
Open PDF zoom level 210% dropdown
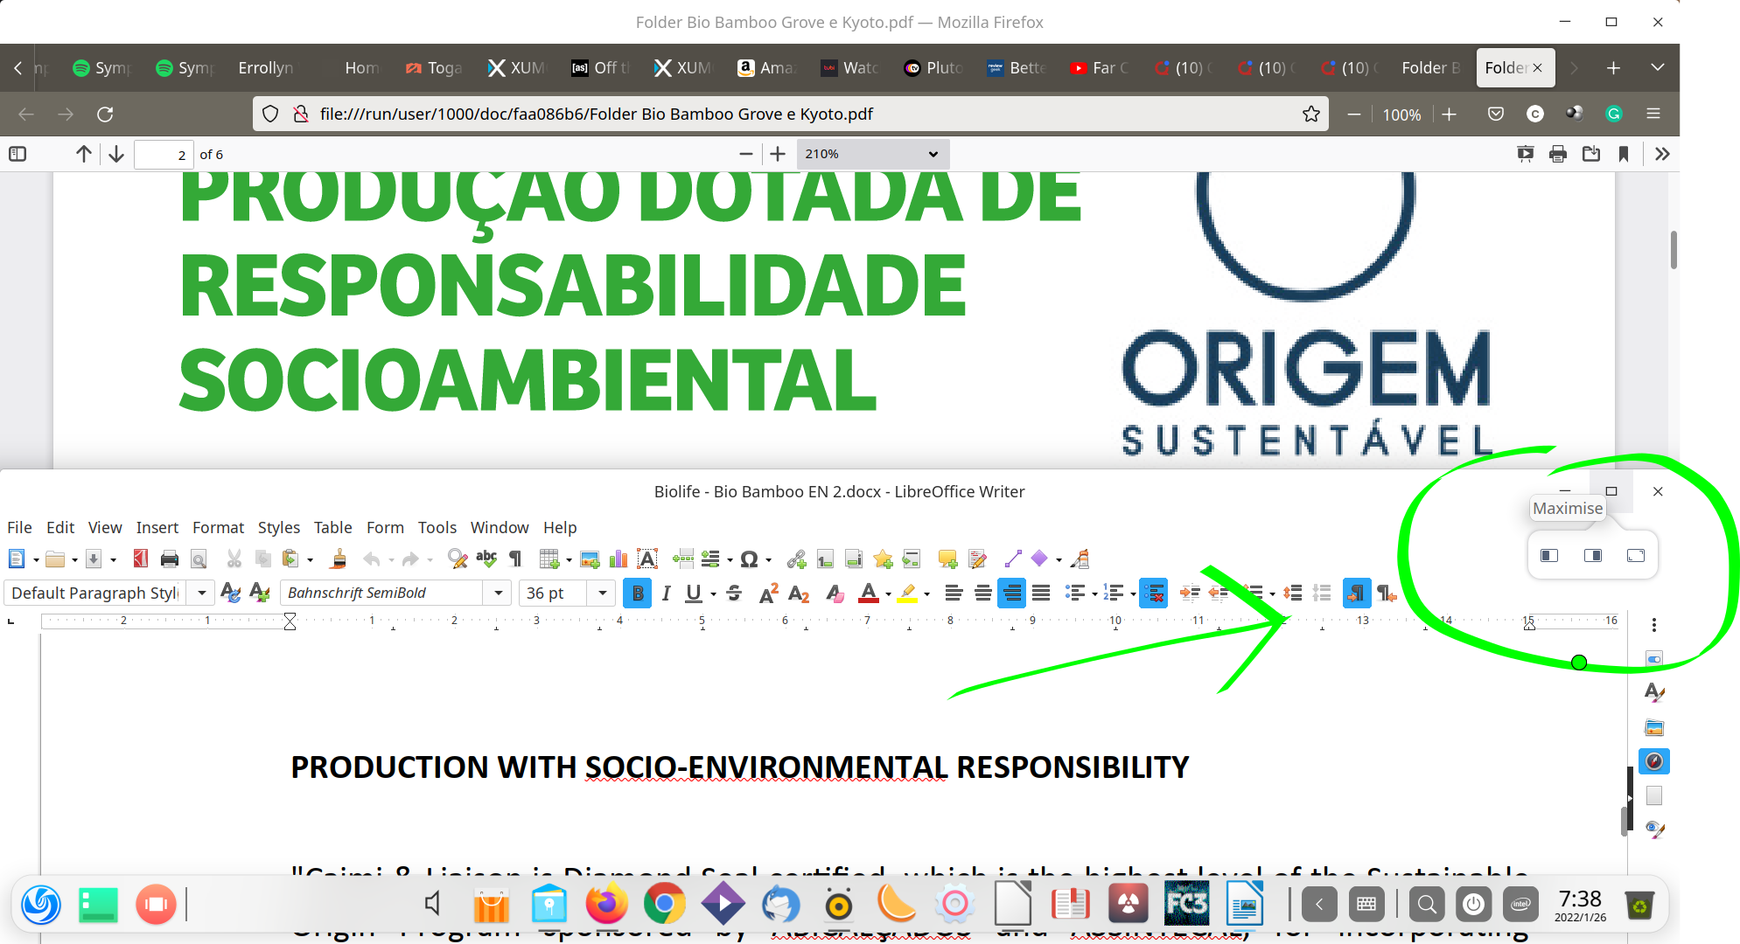point(871,154)
